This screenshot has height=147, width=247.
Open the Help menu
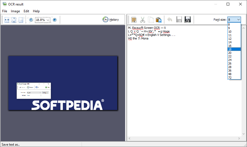(36, 11)
